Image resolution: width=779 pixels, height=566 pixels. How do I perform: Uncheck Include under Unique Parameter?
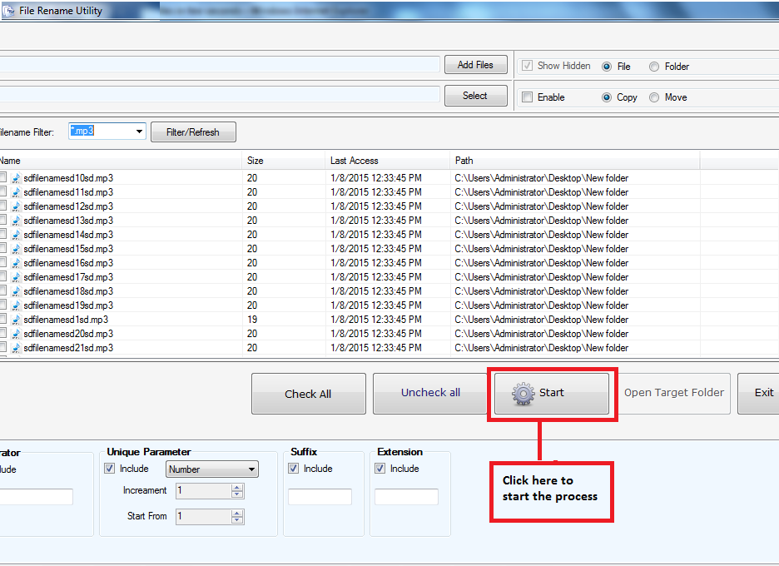(x=110, y=468)
